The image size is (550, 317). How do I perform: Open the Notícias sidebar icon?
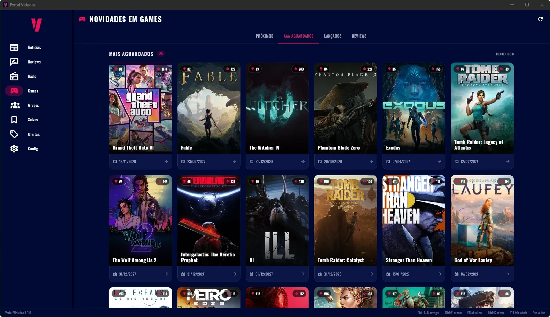point(14,47)
